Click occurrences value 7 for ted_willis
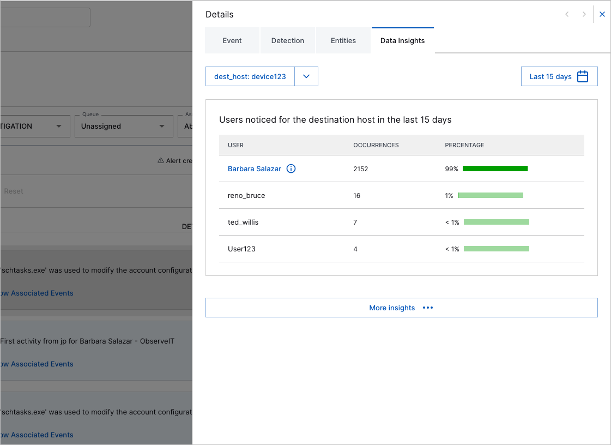The width and height of the screenshot is (611, 445). [355, 222]
